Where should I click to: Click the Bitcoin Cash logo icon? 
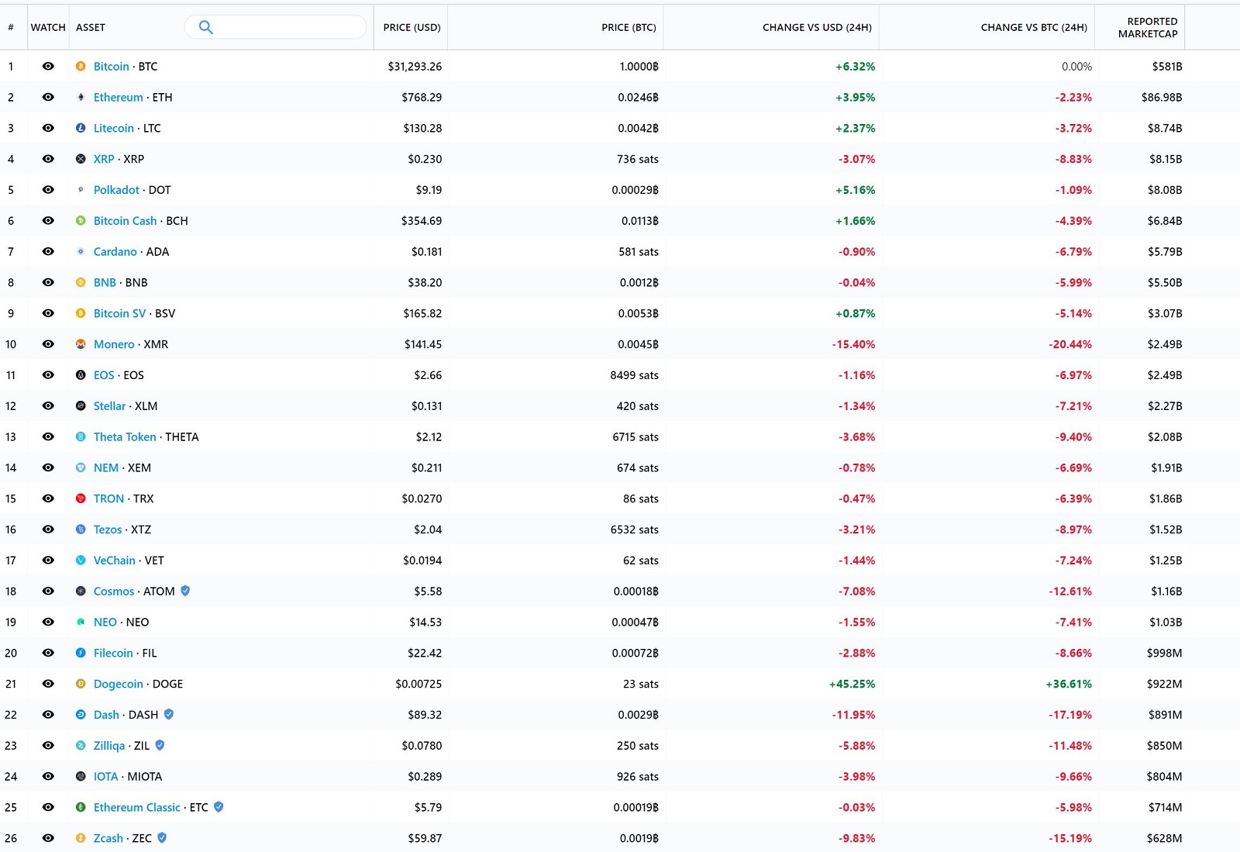click(81, 221)
